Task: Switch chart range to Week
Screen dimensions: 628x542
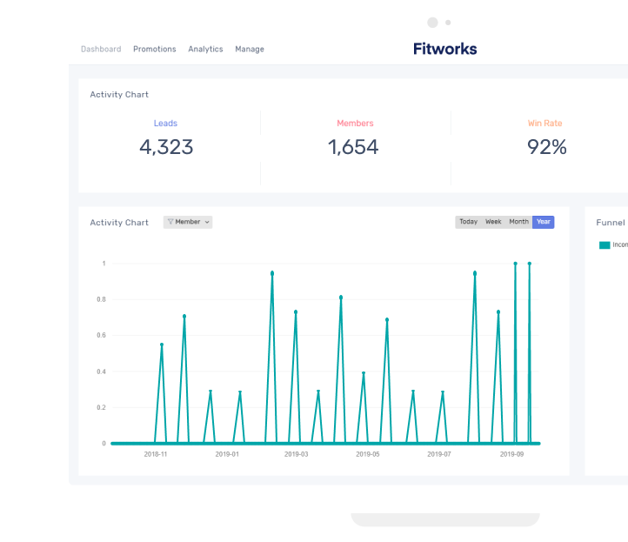Action: [x=493, y=222]
